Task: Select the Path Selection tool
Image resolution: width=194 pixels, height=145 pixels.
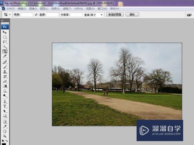Action: [x=5, y=111]
